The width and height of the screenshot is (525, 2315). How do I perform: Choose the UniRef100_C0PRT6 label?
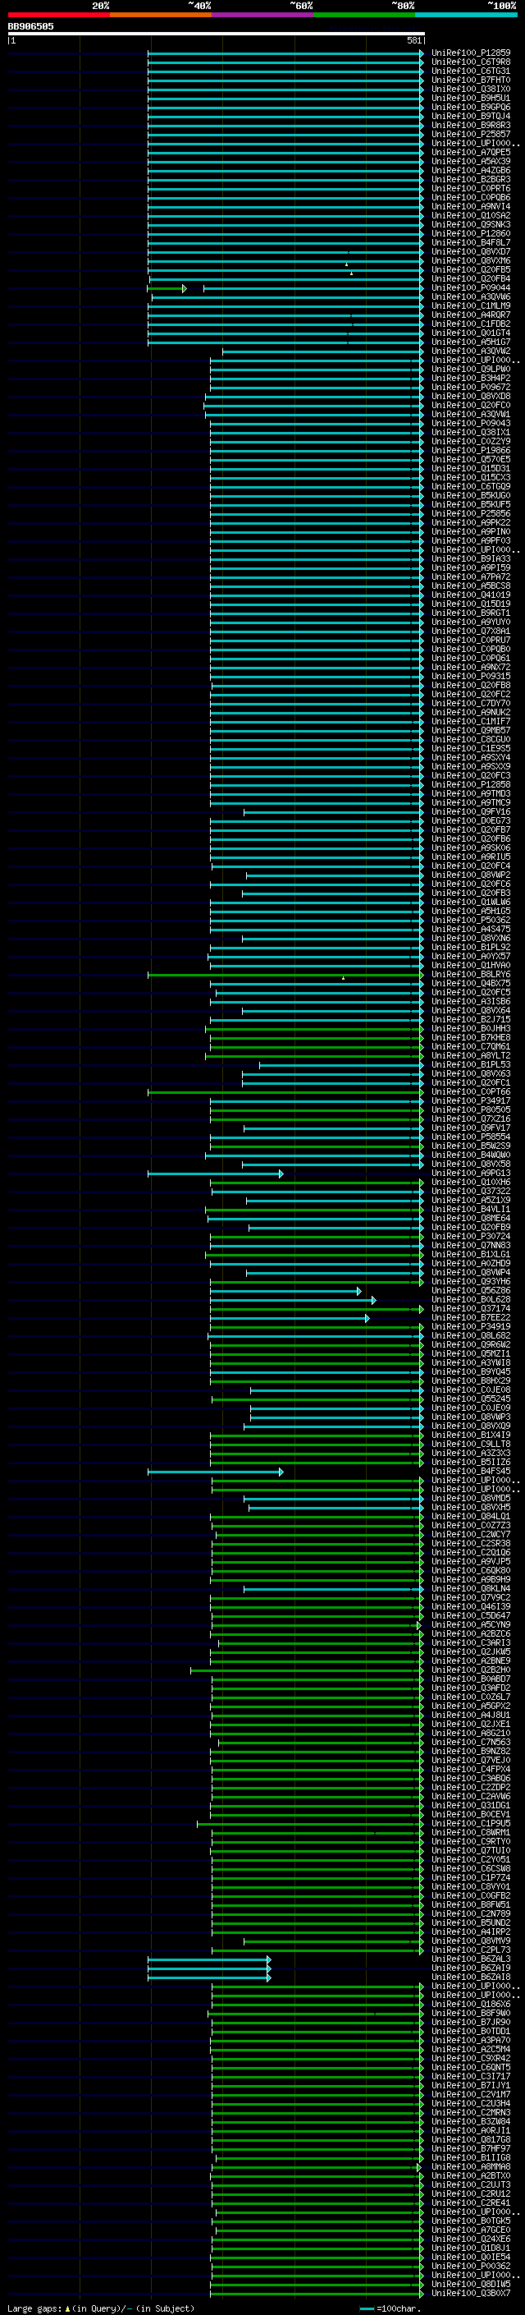[x=471, y=189]
